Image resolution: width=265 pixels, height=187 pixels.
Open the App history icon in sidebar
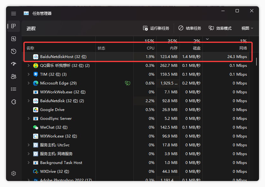14,51
